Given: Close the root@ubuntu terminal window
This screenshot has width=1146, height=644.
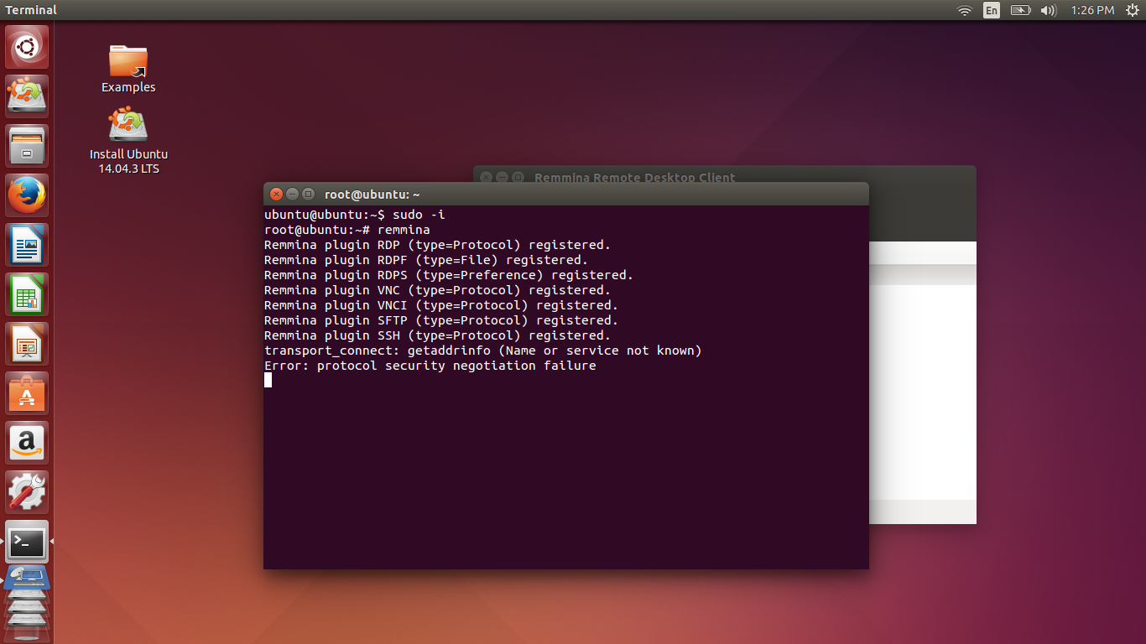Looking at the screenshot, I should (276, 194).
